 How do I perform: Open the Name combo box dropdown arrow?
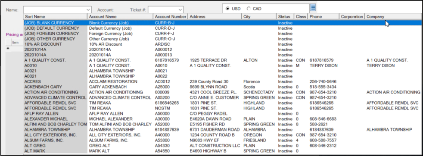click(x=88, y=10)
